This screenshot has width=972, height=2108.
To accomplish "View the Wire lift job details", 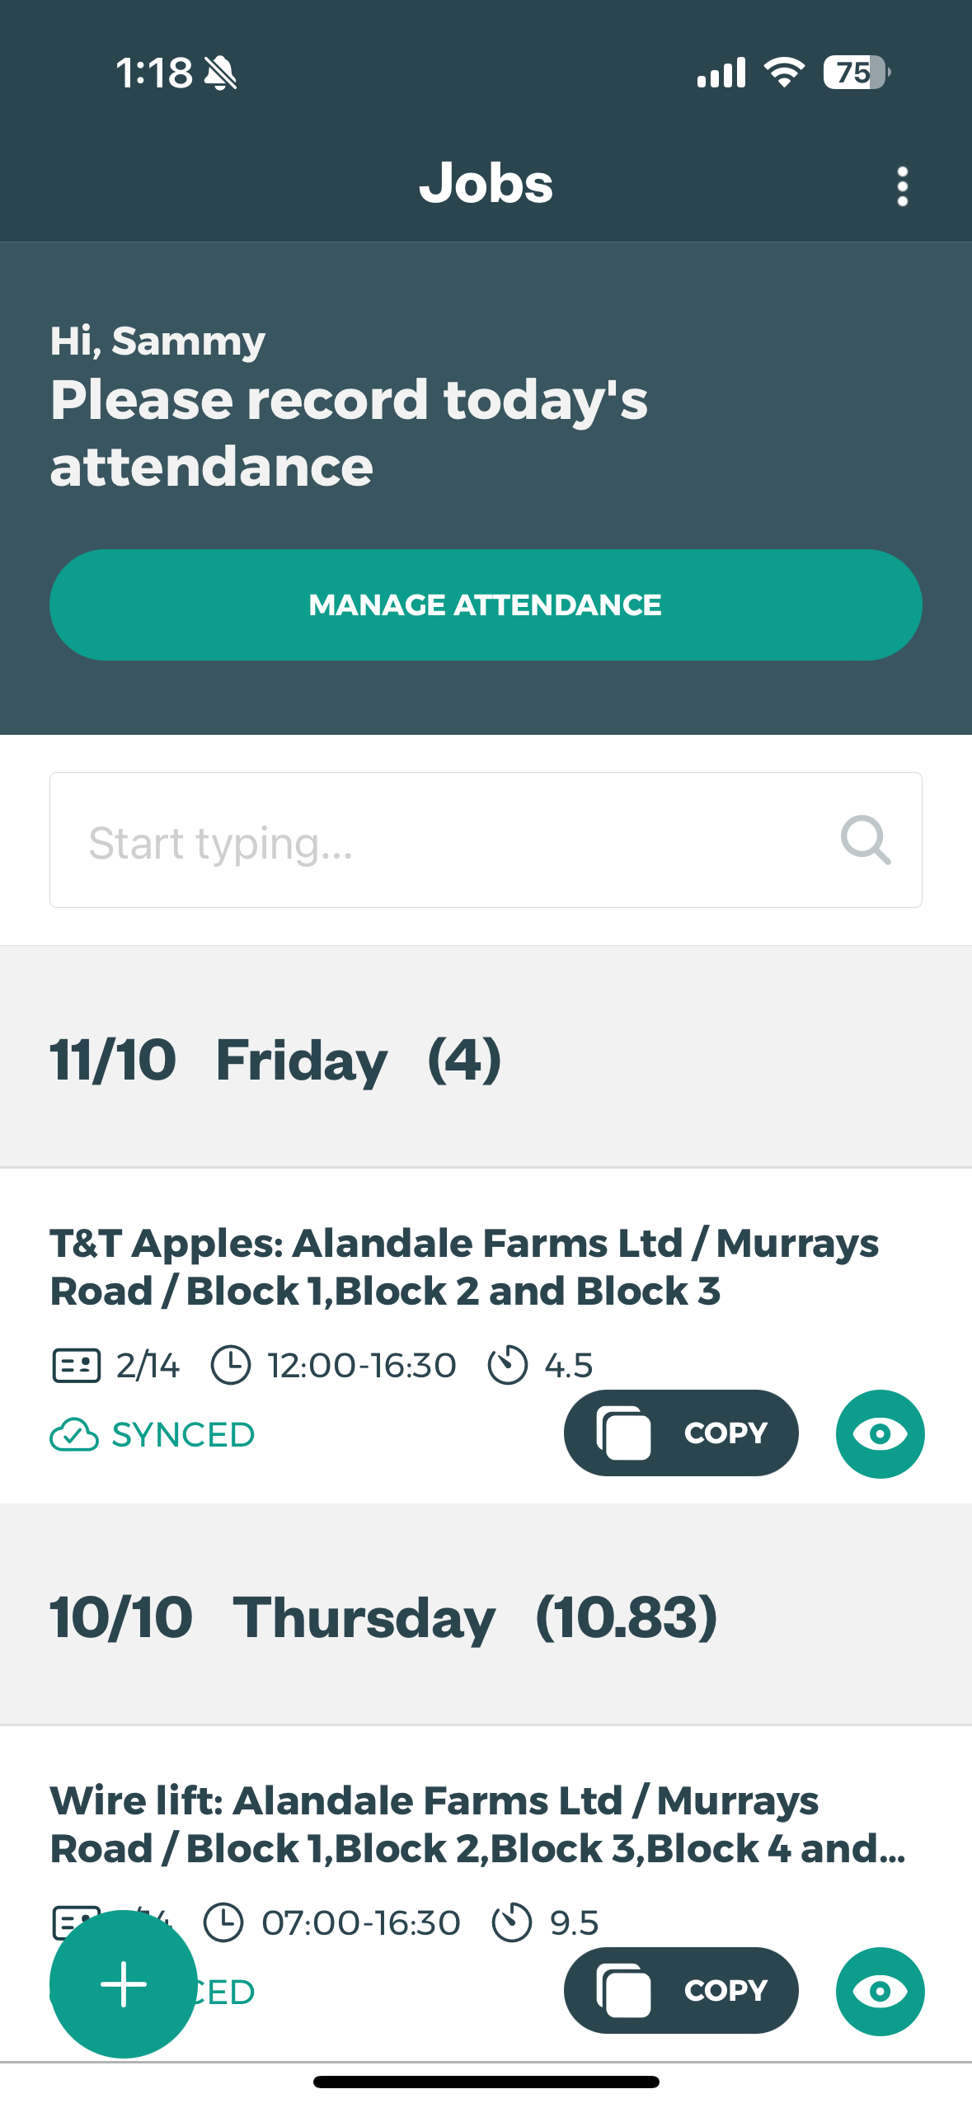I will click(880, 1992).
